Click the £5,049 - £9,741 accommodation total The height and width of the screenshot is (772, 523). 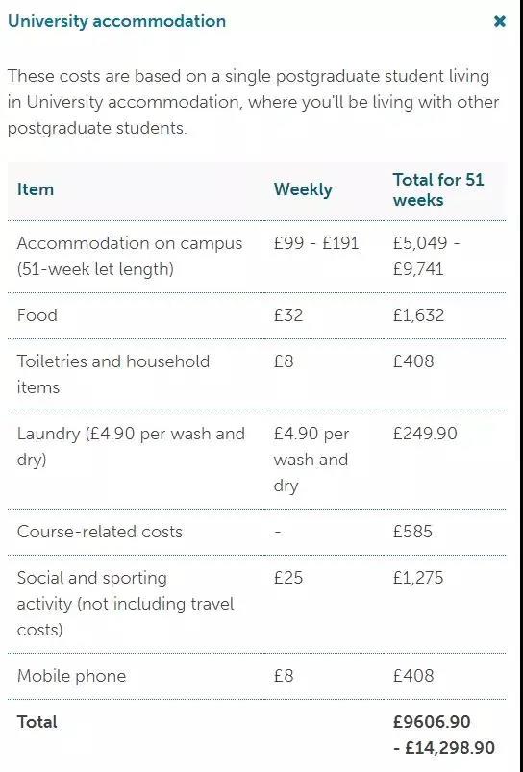(427, 256)
